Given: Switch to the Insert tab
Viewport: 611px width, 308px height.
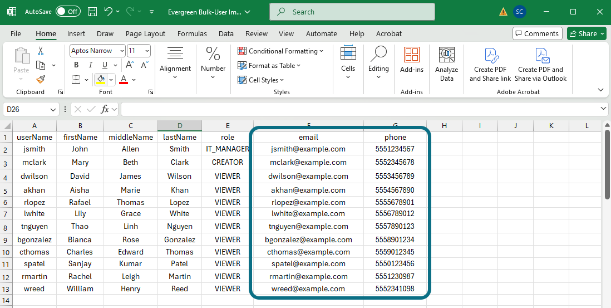Looking at the screenshot, I should [x=76, y=33].
